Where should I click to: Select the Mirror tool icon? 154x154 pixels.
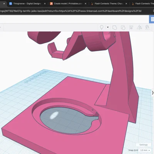point(139,27)
